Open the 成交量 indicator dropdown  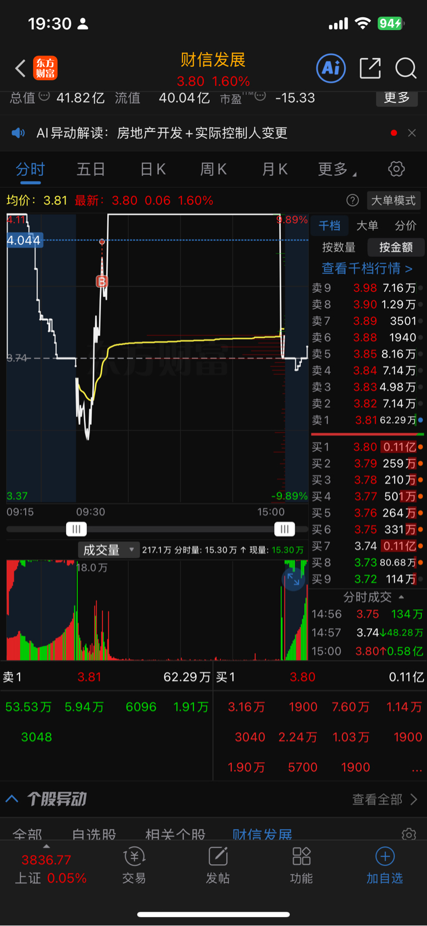(x=108, y=550)
